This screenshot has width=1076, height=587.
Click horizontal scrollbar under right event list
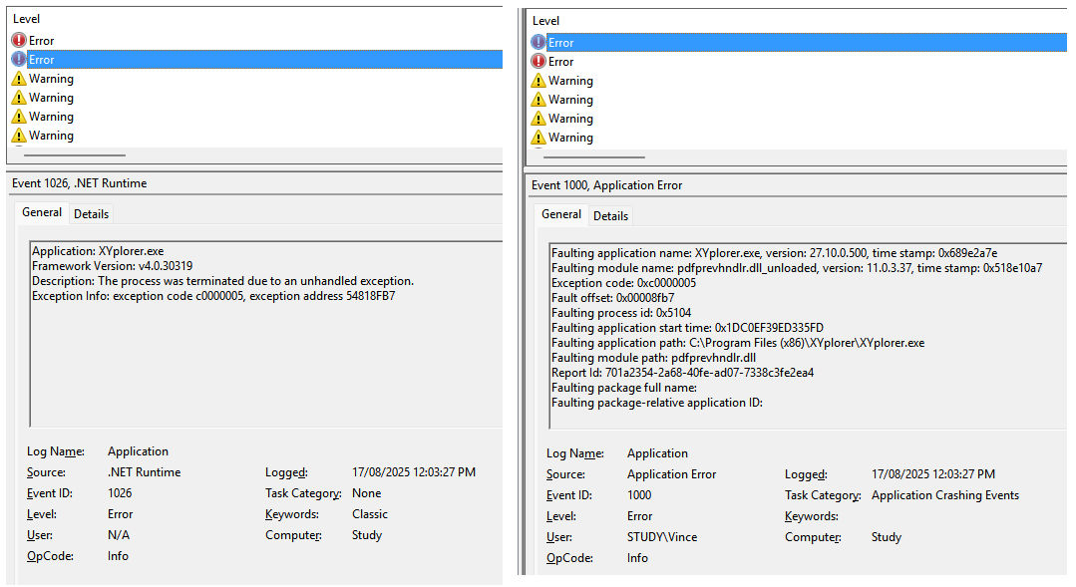594,157
